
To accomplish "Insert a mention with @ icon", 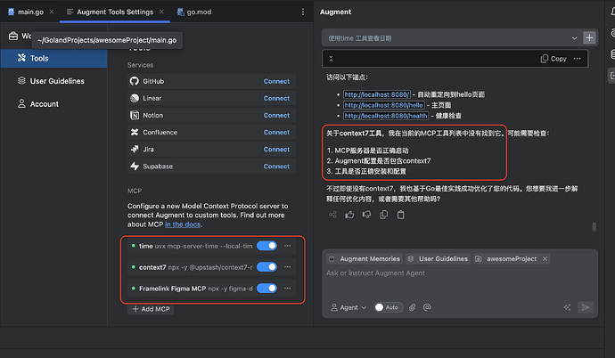I will (427, 307).
